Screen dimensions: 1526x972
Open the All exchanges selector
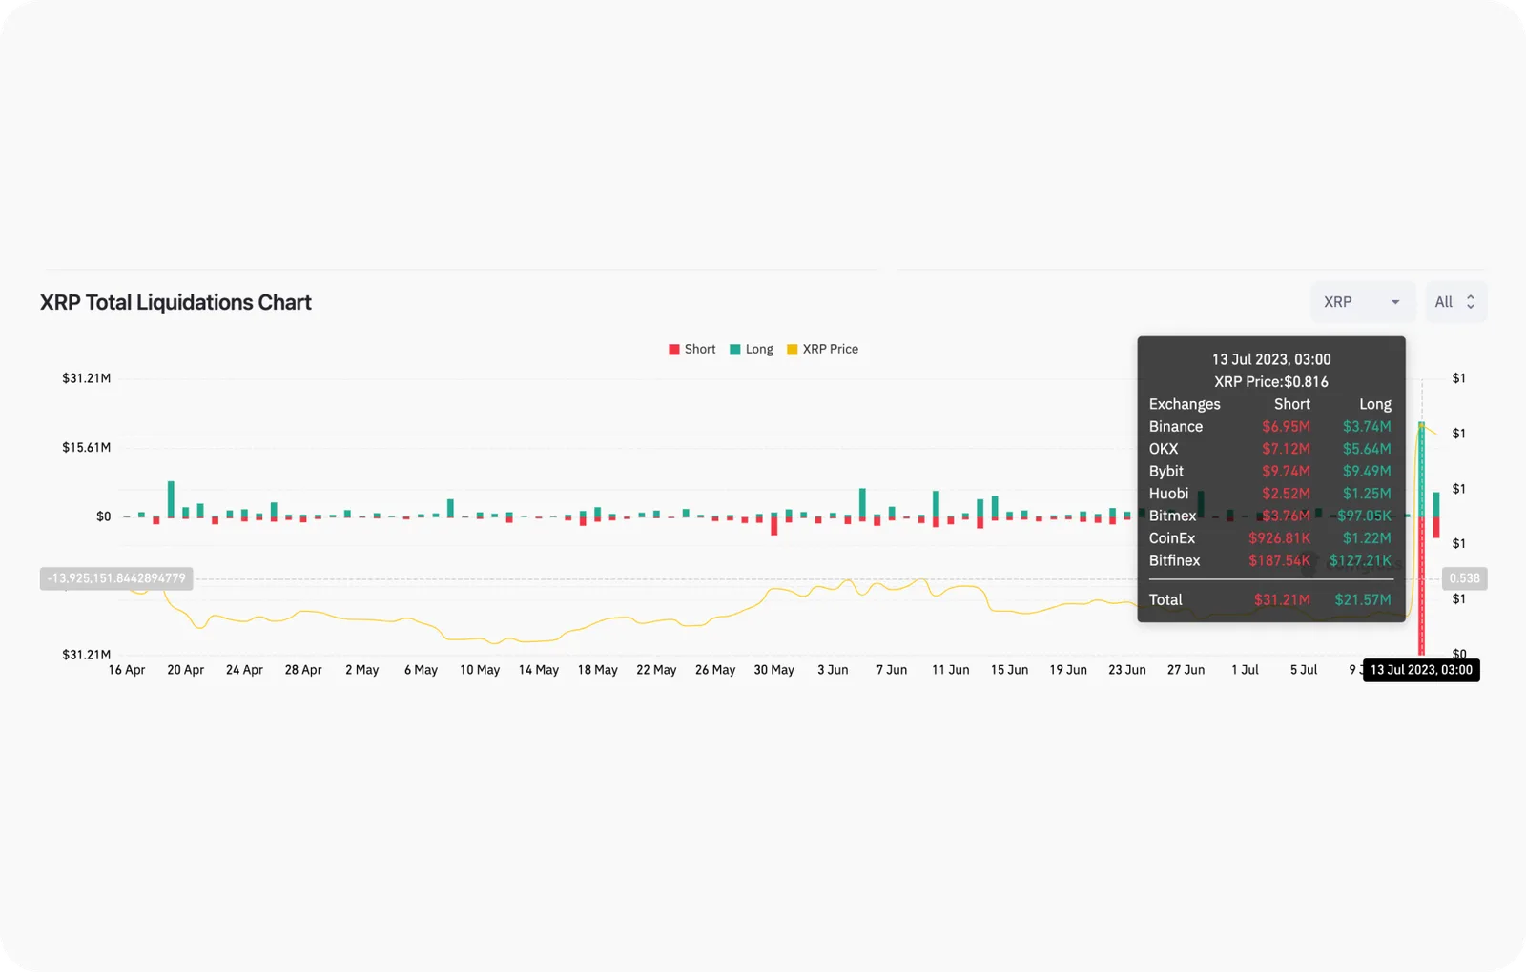click(1455, 302)
